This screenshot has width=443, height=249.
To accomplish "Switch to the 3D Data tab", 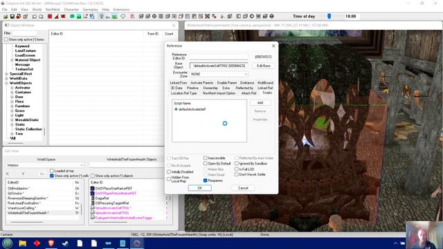I will [177, 88].
